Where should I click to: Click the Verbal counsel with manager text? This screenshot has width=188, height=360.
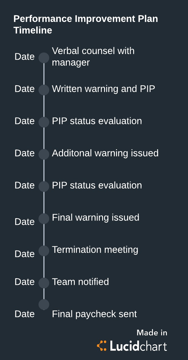click(93, 57)
